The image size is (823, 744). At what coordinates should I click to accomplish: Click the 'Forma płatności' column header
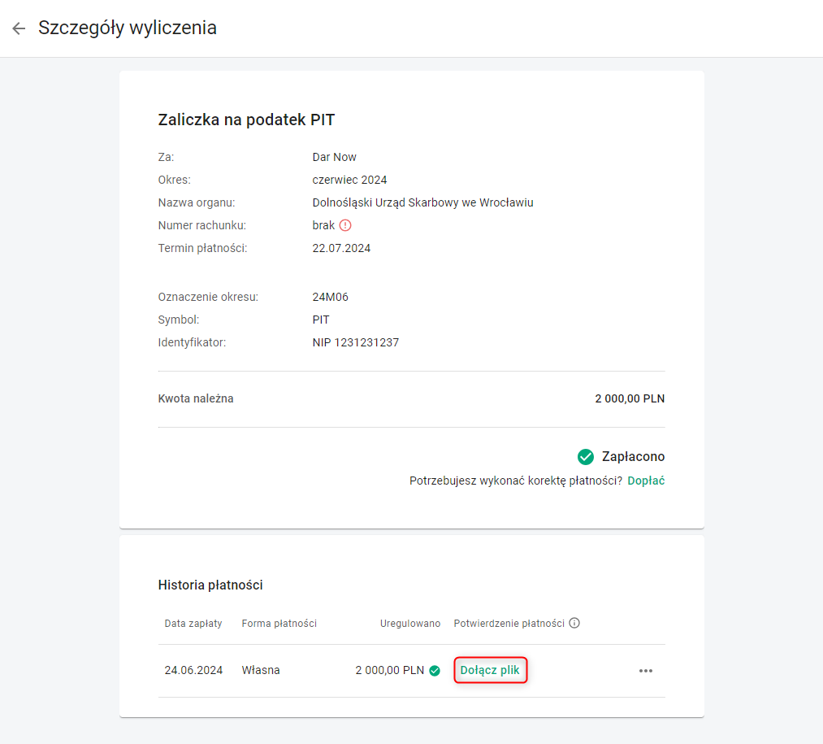pos(279,624)
